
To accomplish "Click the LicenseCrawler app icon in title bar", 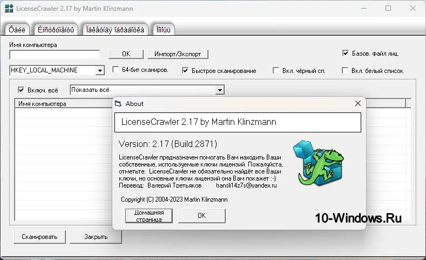I will (x=9, y=9).
